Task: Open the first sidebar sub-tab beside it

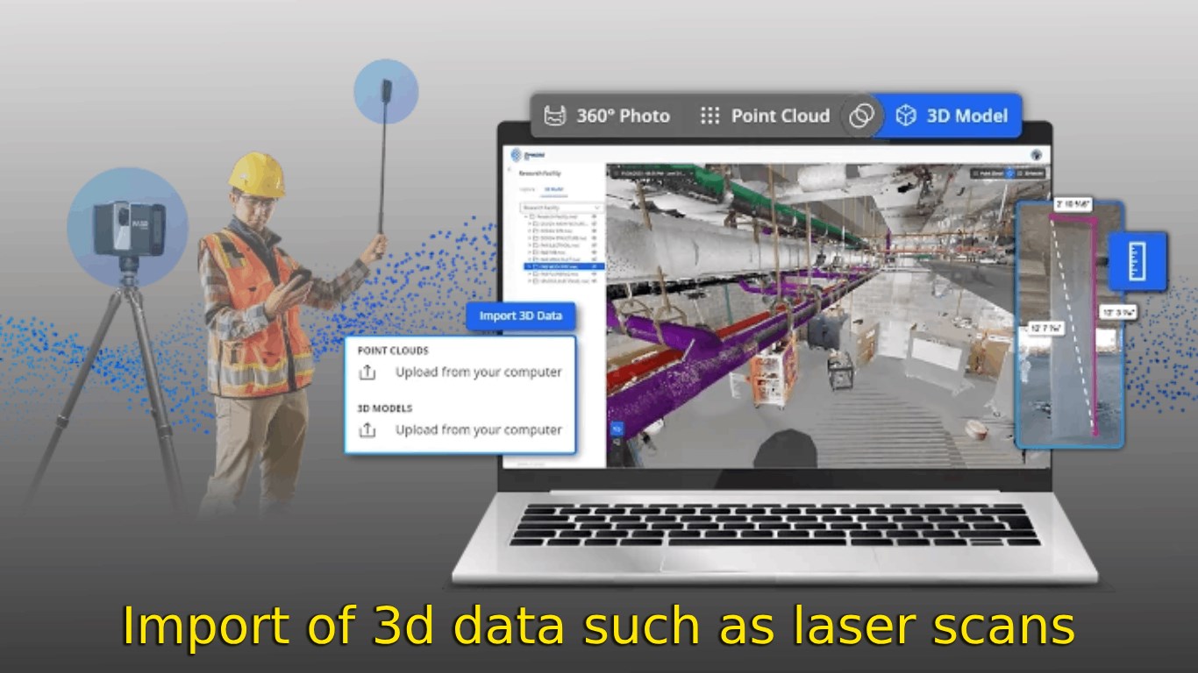Action: point(528,189)
